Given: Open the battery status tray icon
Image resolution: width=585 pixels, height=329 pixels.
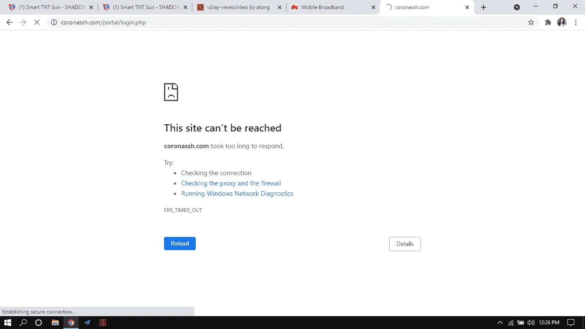Looking at the screenshot, I should (521, 323).
